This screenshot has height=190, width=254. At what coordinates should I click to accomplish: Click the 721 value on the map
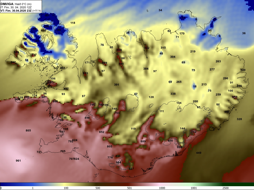(39, 152)
